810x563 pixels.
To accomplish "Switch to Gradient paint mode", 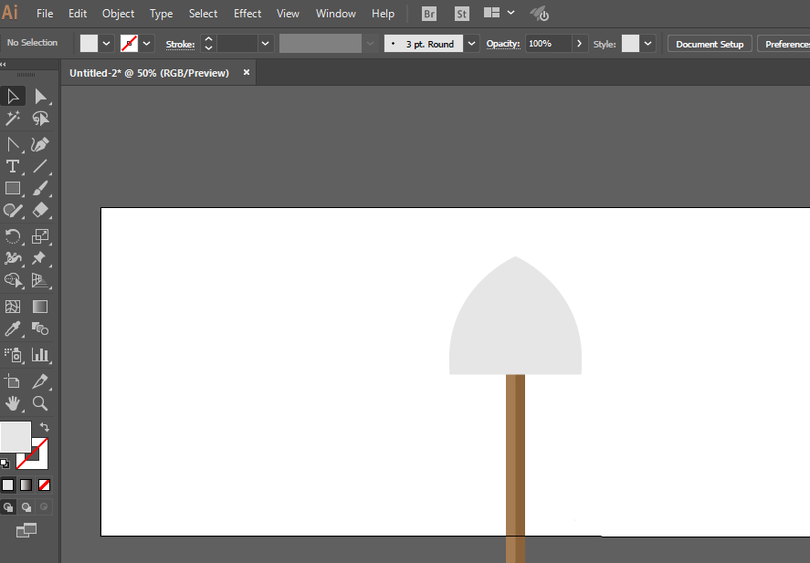I will pos(26,485).
